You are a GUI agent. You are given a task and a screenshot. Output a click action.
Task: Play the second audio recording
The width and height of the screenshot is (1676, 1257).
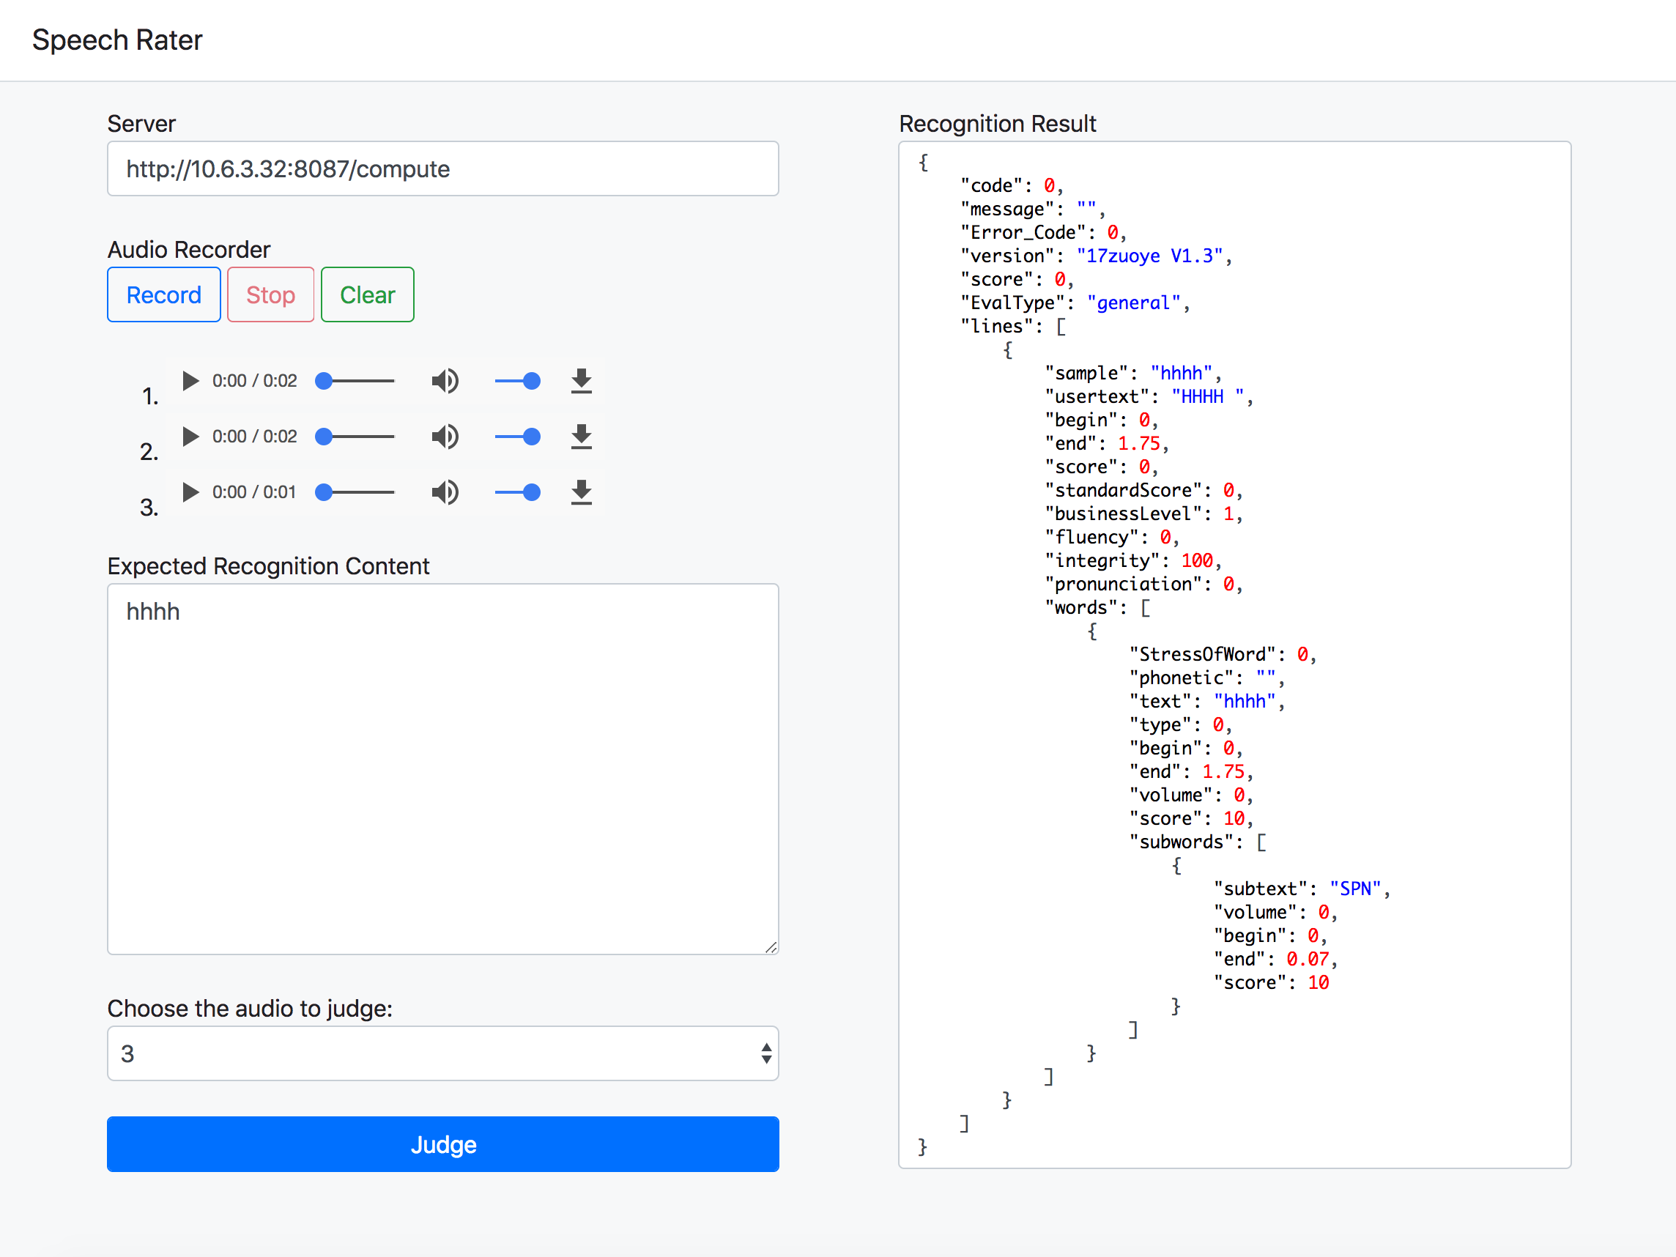pos(190,437)
